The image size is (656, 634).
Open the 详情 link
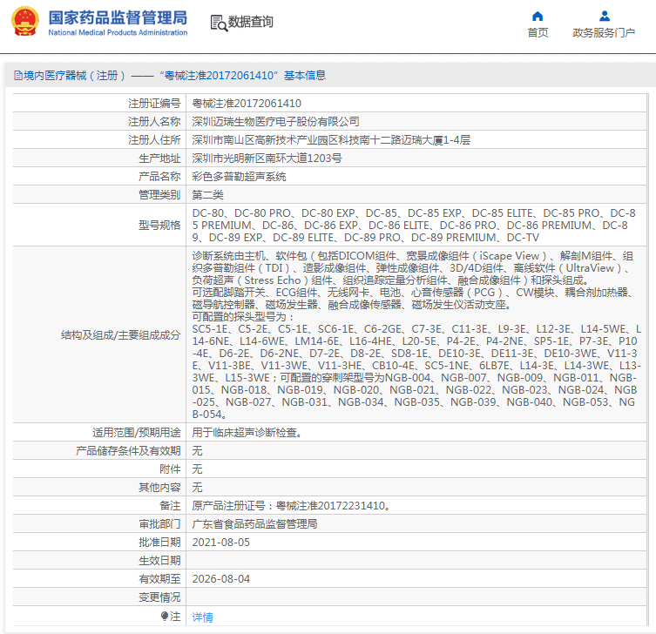[x=202, y=617]
